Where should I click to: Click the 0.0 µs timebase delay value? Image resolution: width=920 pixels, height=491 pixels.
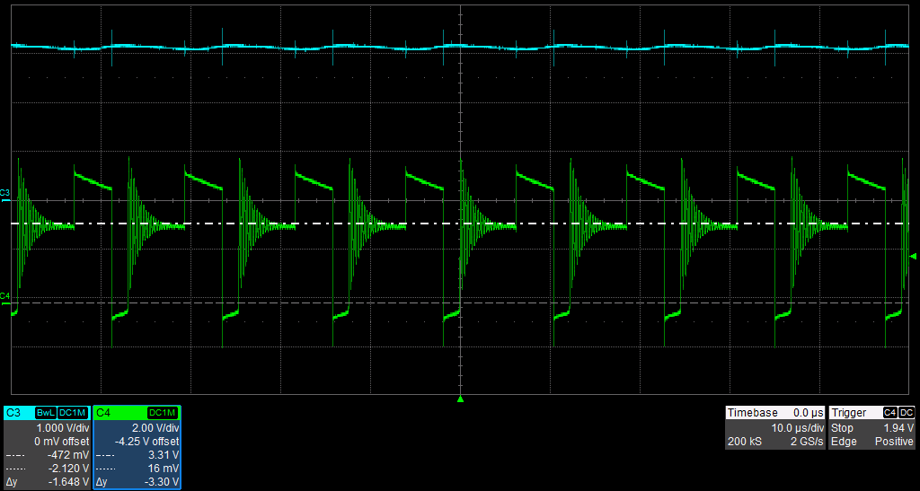pyautogui.click(x=808, y=413)
